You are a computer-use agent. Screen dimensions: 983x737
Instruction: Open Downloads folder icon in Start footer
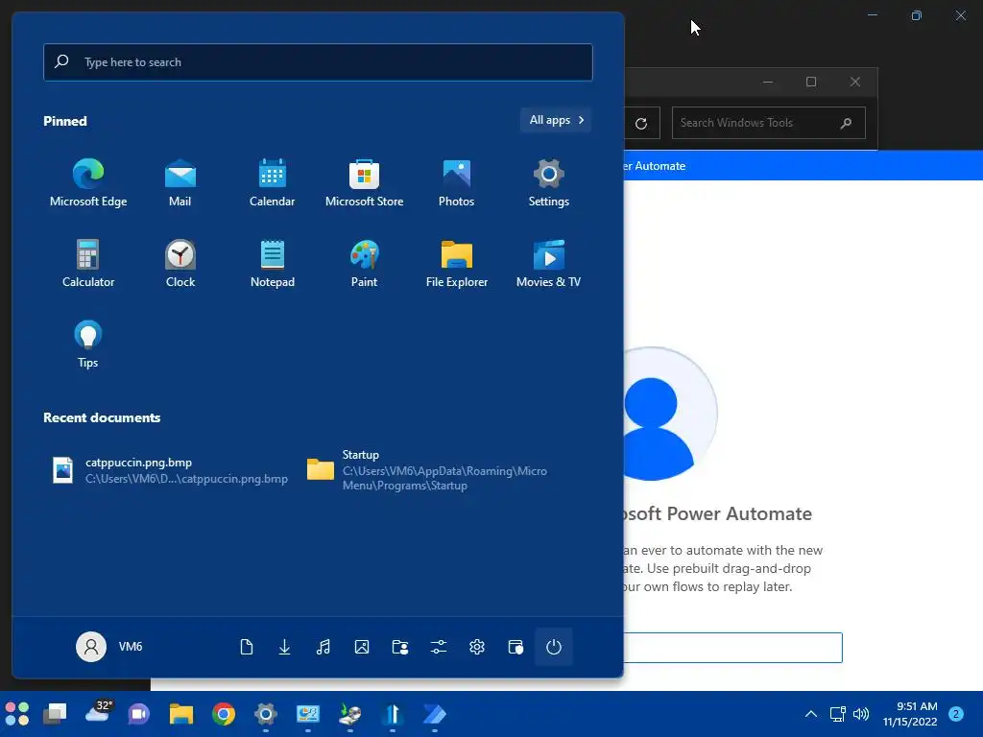click(284, 647)
